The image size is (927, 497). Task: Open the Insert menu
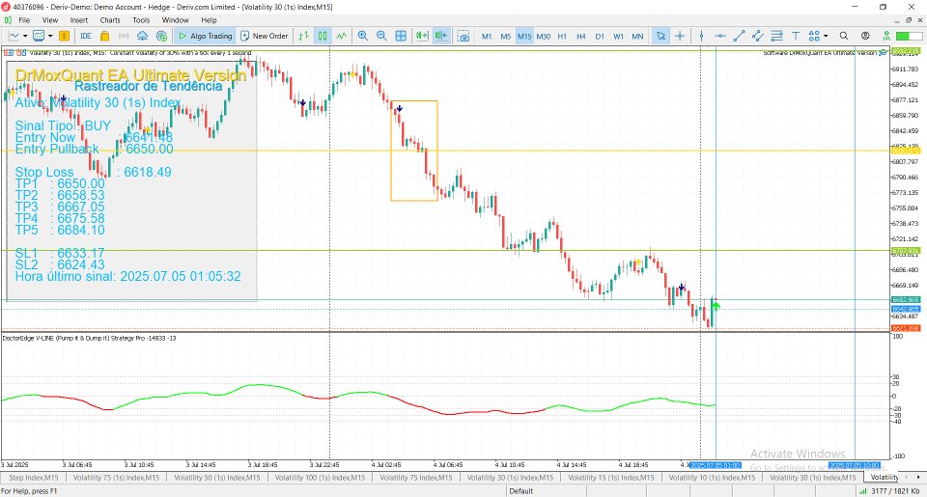(78, 20)
